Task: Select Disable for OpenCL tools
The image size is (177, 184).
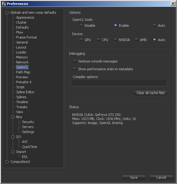Action: (x=81, y=25)
